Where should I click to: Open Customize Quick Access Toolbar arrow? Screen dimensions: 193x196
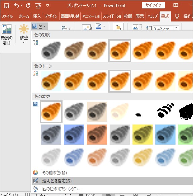pos(48,5)
